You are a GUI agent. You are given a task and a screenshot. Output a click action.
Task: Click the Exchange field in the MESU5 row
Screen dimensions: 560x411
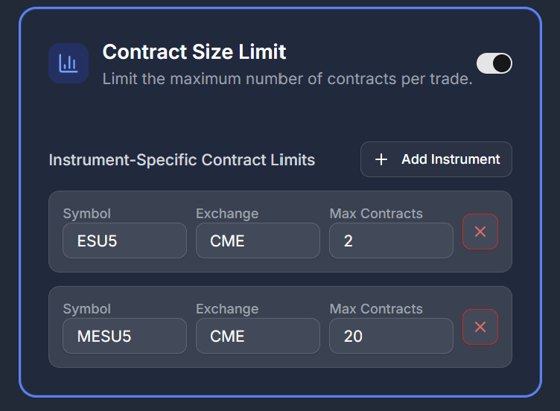click(258, 336)
